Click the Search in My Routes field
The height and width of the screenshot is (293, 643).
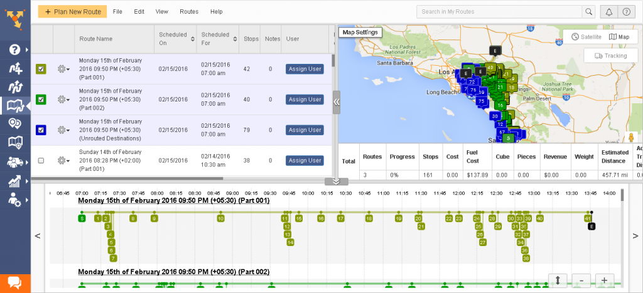coord(499,12)
